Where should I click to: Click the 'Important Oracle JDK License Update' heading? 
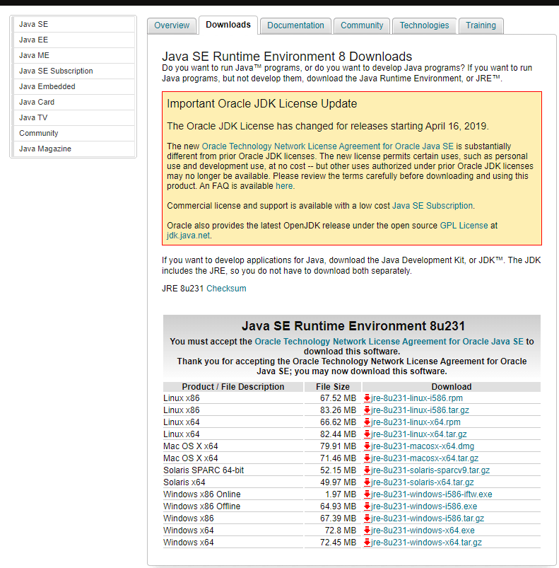click(262, 103)
